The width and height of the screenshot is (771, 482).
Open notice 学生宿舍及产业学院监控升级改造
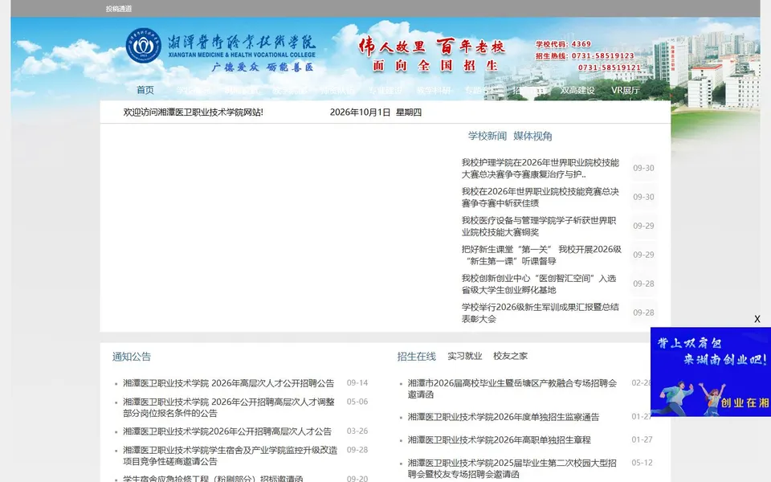(x=230, y=456)
